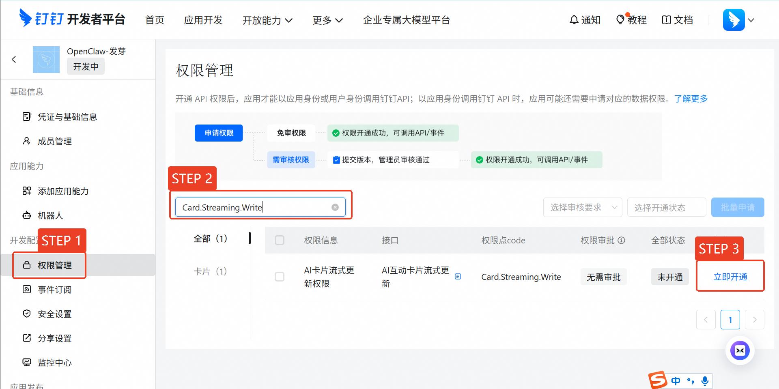
Task: Check the select-all checkbox in the table header
Action: point(280,240)
